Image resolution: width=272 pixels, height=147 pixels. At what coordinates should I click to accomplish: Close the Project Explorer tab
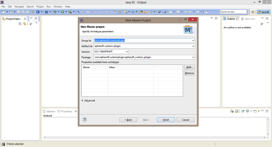25,19
